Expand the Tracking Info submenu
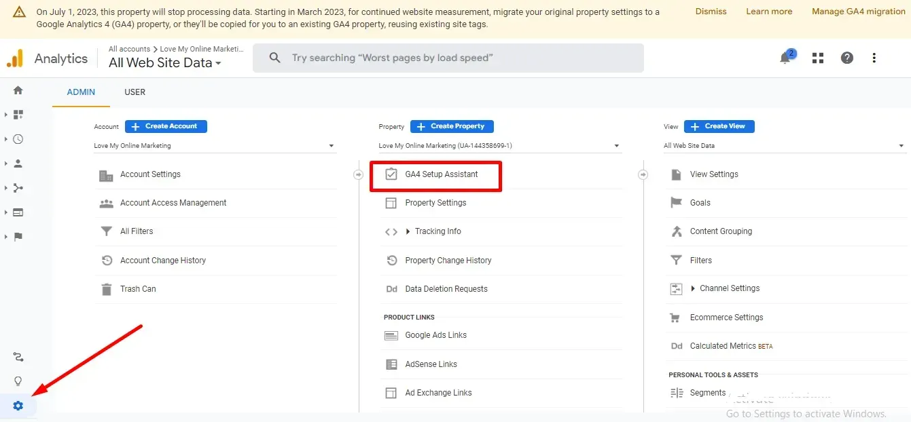This screenshot has width=911, height=422. tap(408, 232)
